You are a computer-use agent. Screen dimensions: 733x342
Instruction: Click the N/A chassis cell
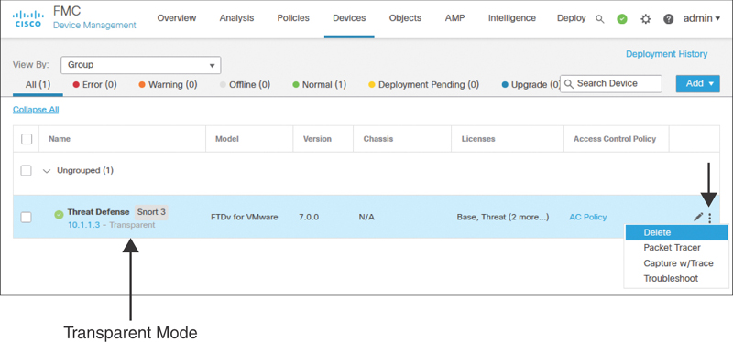(x=366, y=217)
